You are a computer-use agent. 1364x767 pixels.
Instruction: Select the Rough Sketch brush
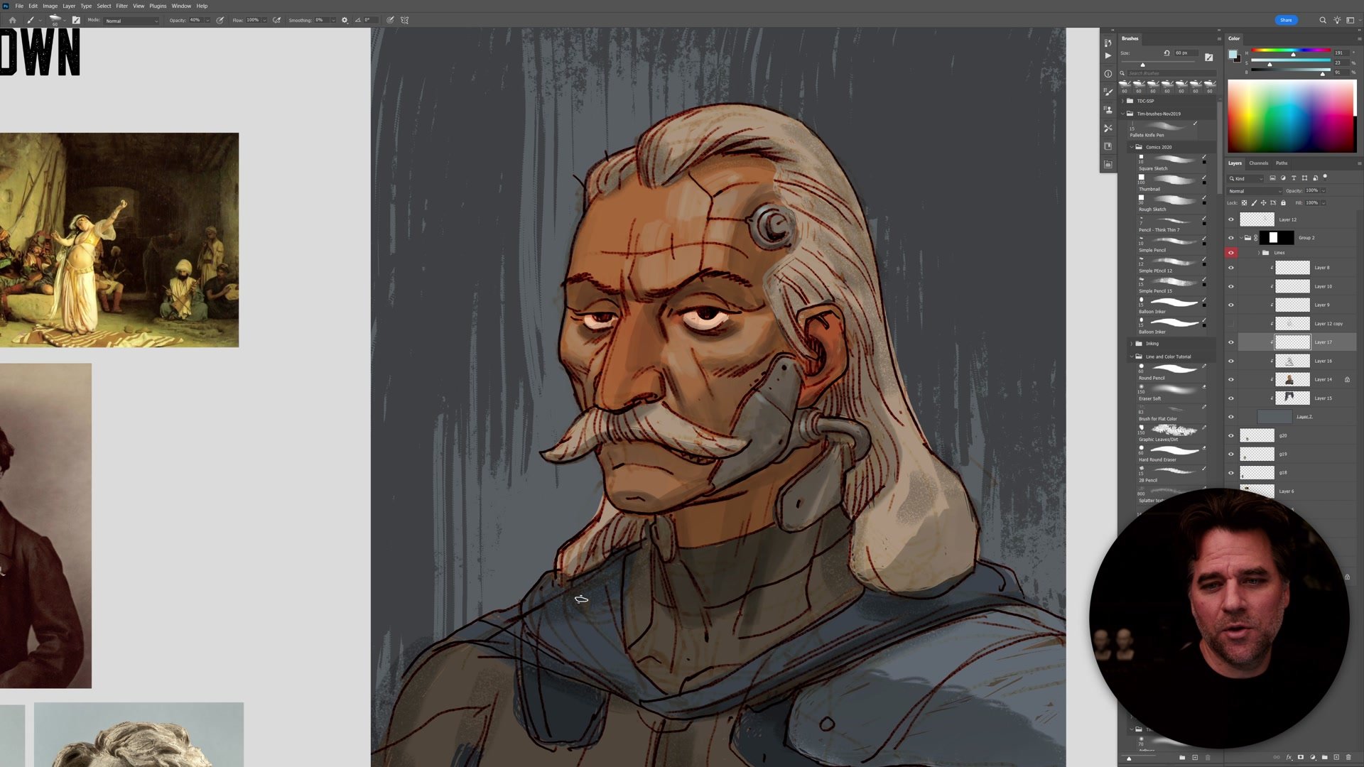(x=1171, y=203)
